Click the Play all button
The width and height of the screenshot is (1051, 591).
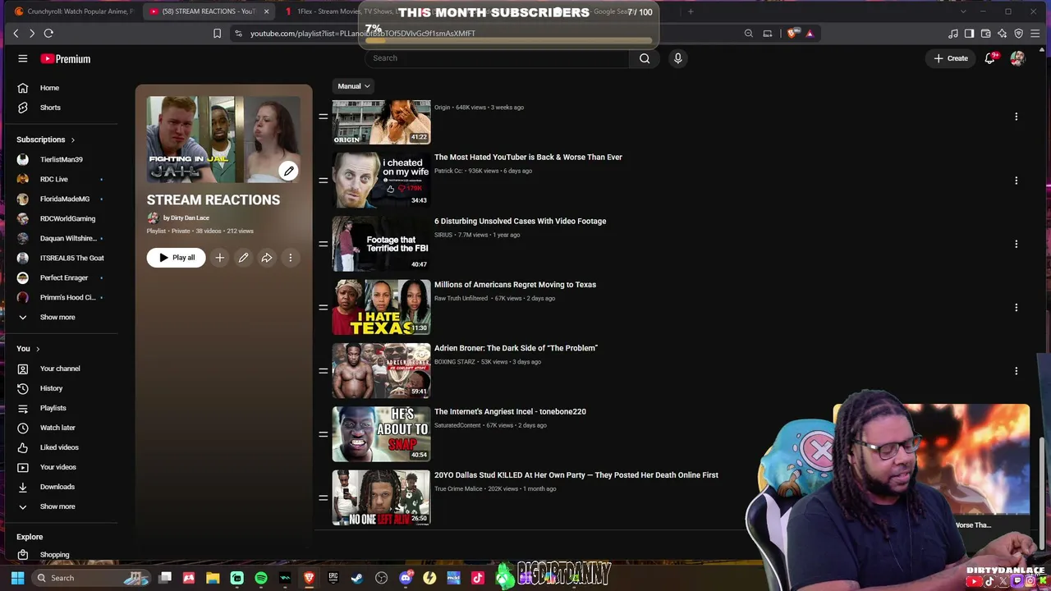pos(177,258)
